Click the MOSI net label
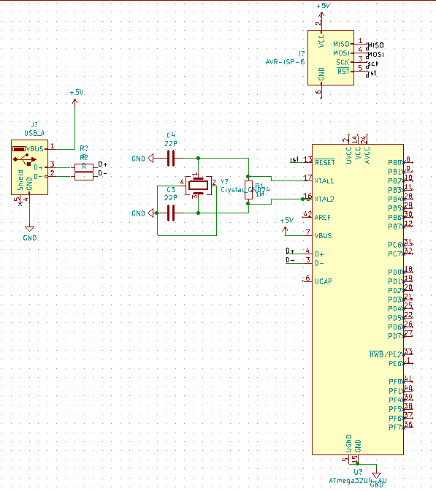The image size is (436, 491). [375, 55]
